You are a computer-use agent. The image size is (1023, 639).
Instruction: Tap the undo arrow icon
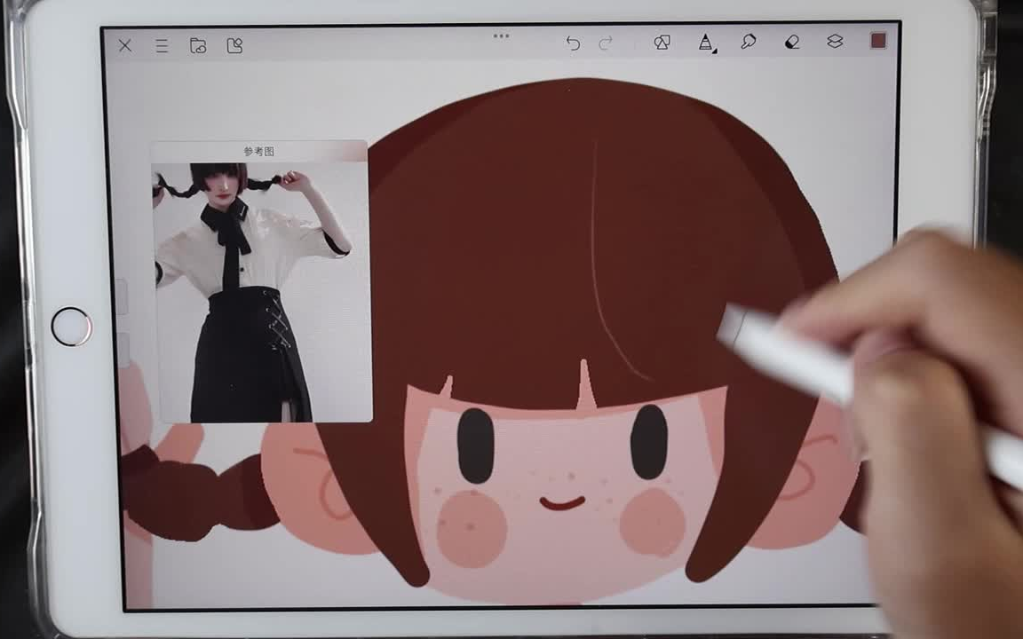573,43
